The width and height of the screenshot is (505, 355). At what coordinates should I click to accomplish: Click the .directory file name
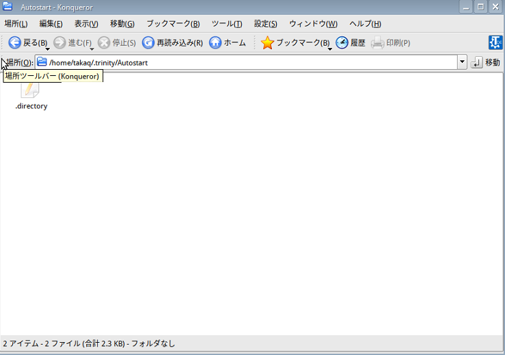31,106
